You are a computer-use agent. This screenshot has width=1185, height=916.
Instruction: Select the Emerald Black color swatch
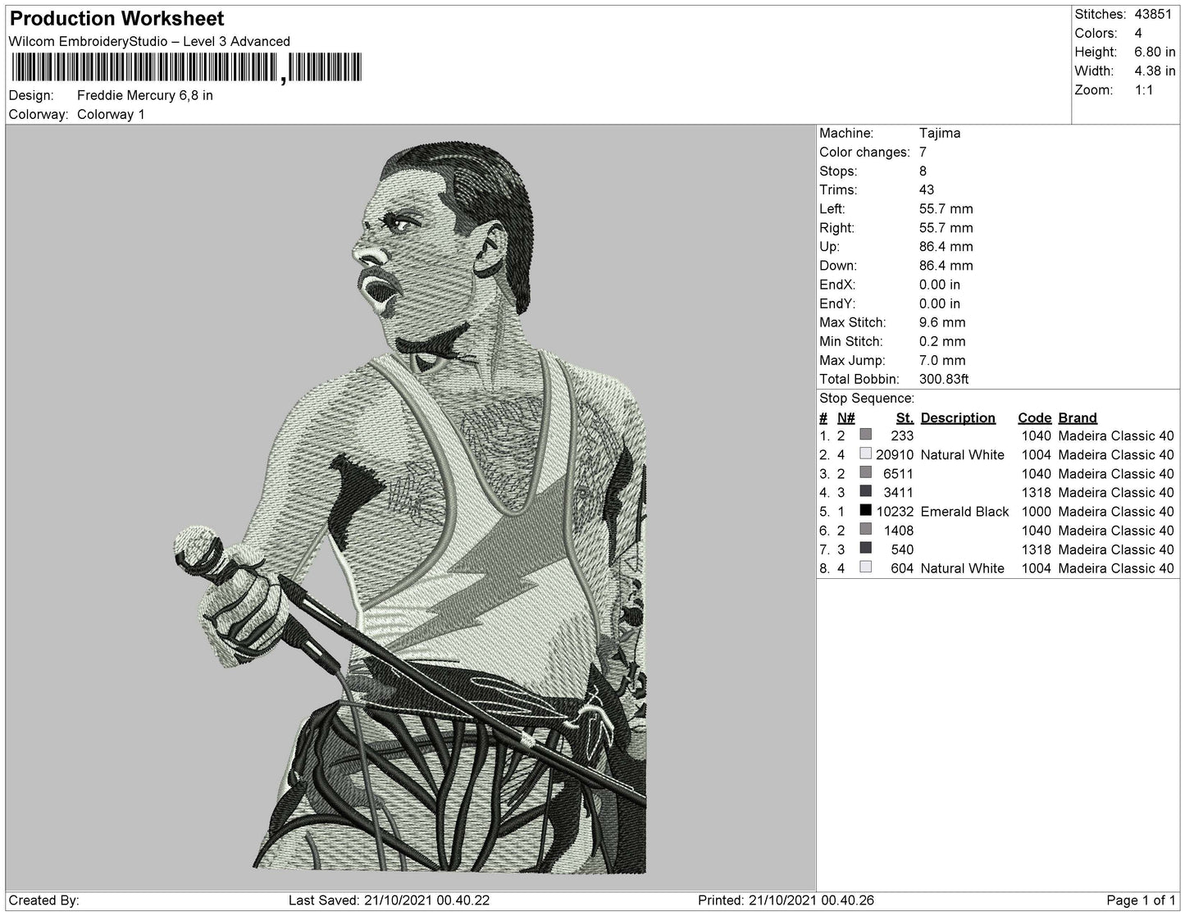865,510
